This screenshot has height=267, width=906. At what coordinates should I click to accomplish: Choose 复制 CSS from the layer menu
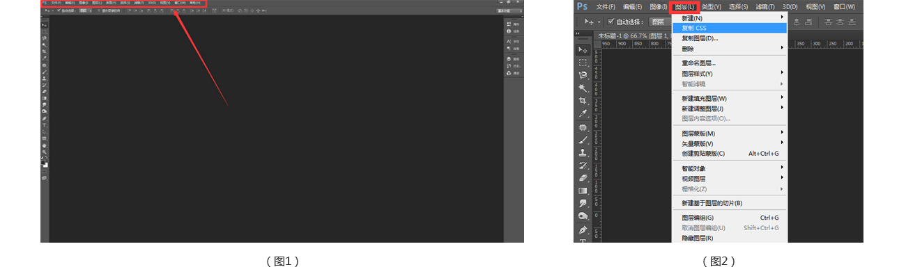[730, 28]
